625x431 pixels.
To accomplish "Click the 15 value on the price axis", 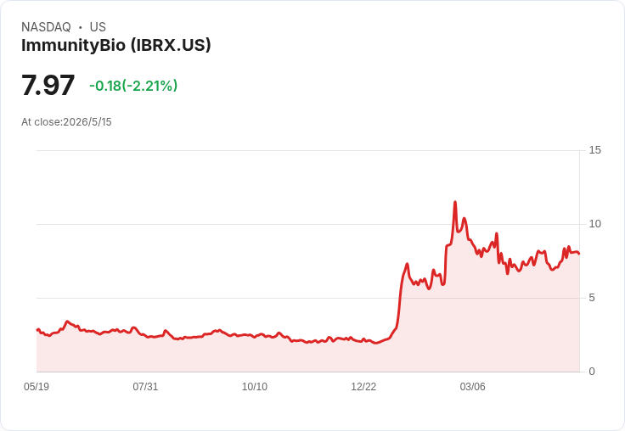I will (x=594, y=150).
